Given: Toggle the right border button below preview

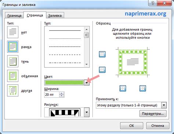Looking at the screenshot, I should 143,88.
